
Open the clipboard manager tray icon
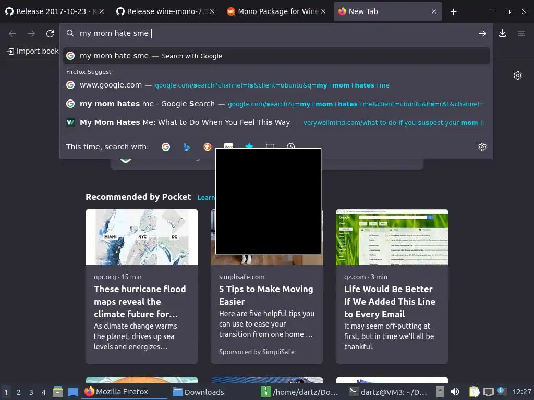474,392
